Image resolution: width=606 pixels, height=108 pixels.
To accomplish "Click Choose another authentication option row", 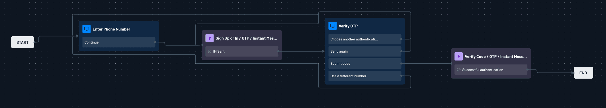I will (x=365, y=39).
